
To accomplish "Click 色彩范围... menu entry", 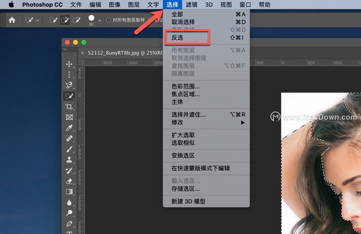I will [x=185, y=86].
